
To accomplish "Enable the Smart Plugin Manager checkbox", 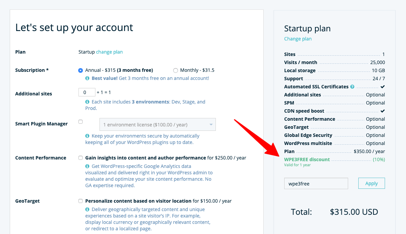I will pos(81,122).
